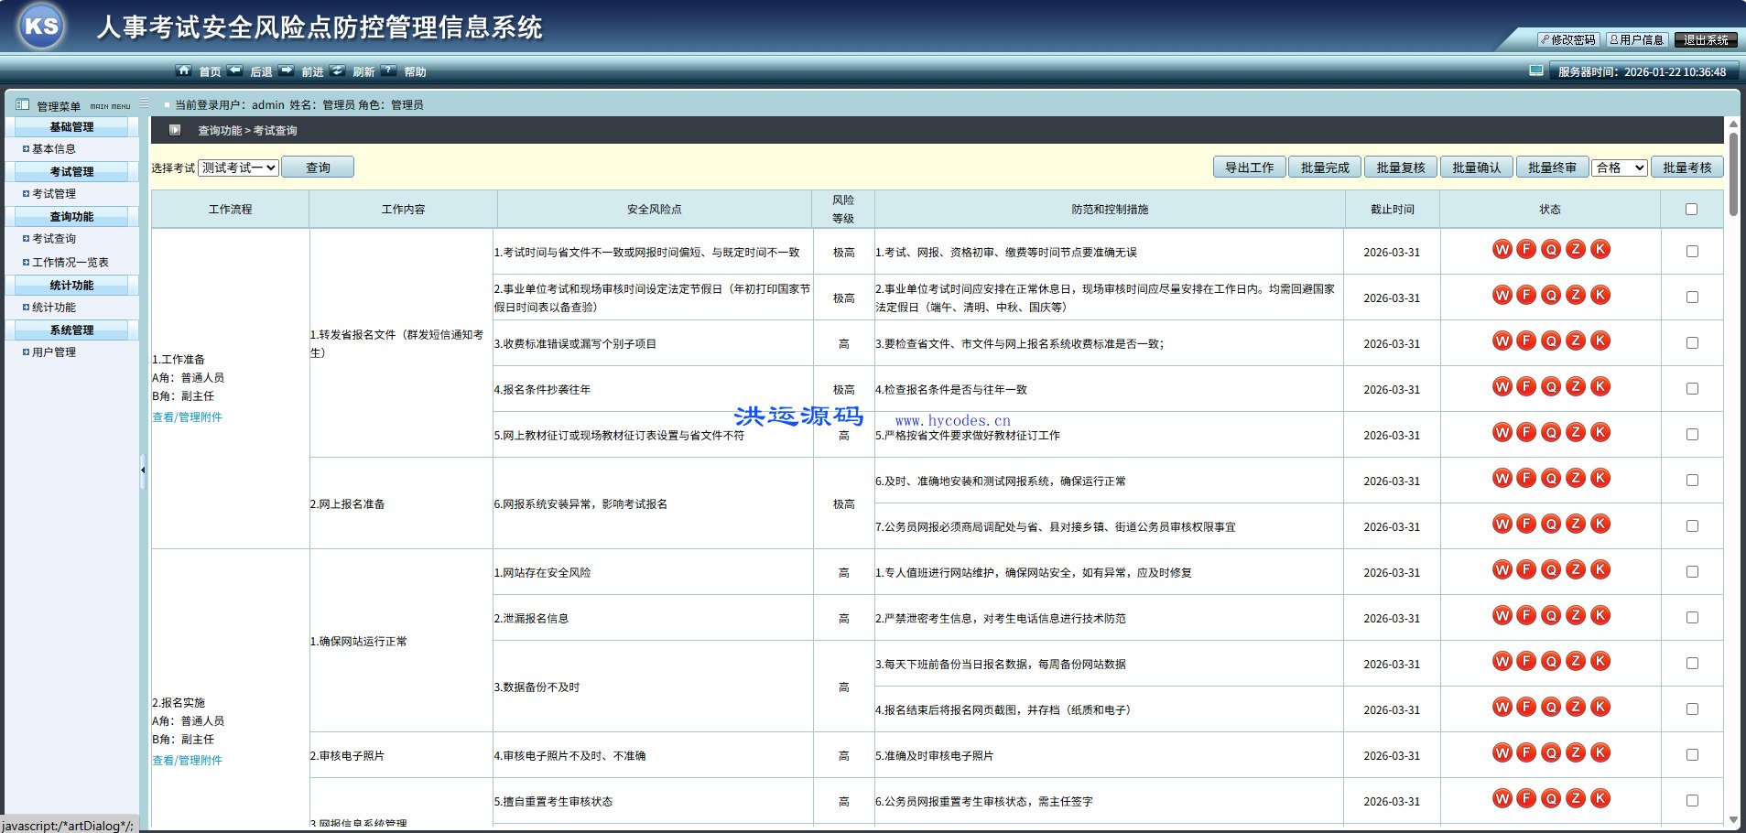The image size is (1746, 833).
Task: Click the 查看/管理附件 link under 工作准备
Action: point(188,416)
